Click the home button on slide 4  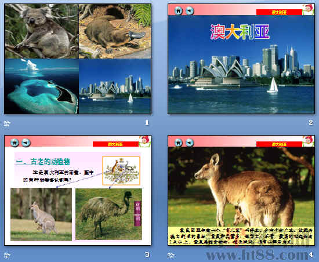tap(179, 143)
